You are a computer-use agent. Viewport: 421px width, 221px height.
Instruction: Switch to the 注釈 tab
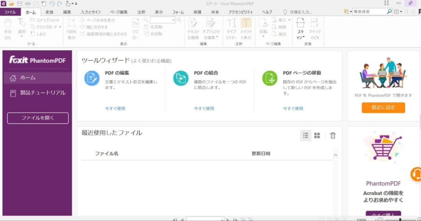[x=141, y=12]
